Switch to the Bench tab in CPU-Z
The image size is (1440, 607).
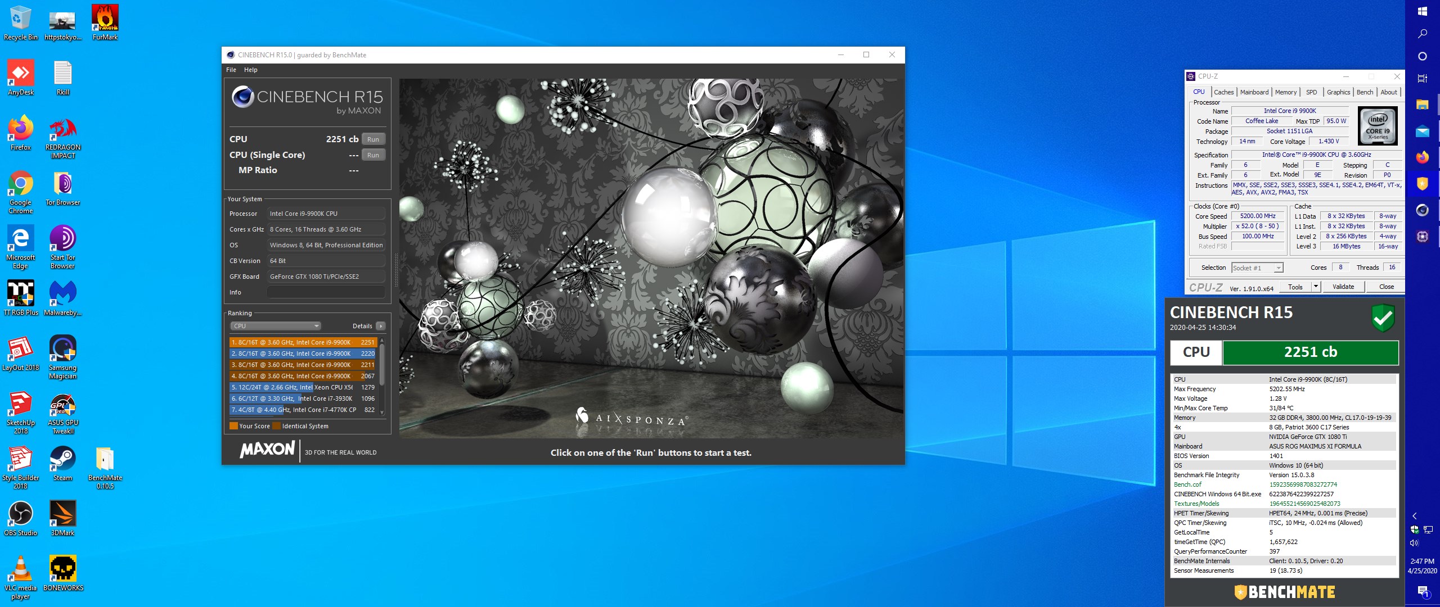(x=1365, y=92)
